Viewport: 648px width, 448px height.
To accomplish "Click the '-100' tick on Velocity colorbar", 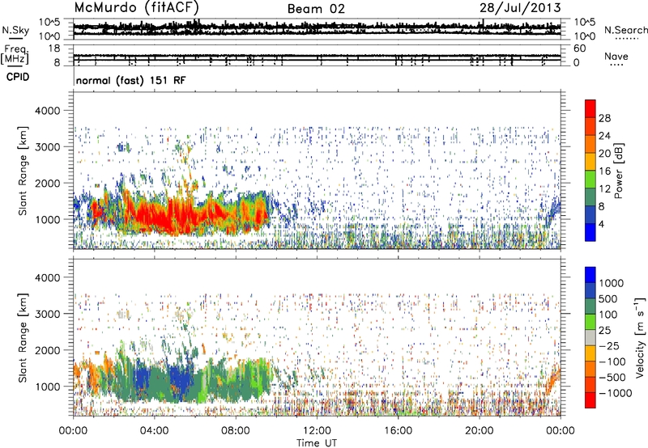I will (x=612, y=361).
